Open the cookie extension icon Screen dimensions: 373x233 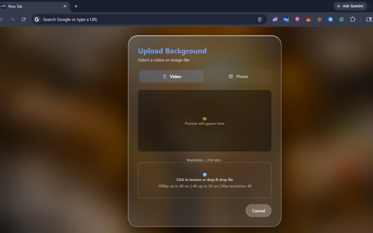tap(319, 20)
